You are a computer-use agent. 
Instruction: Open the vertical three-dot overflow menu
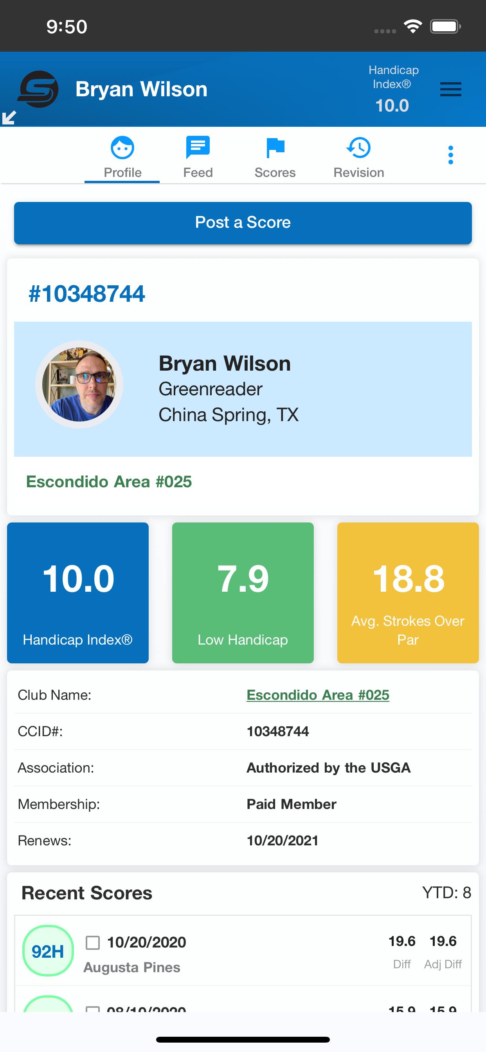pos(450,155)
